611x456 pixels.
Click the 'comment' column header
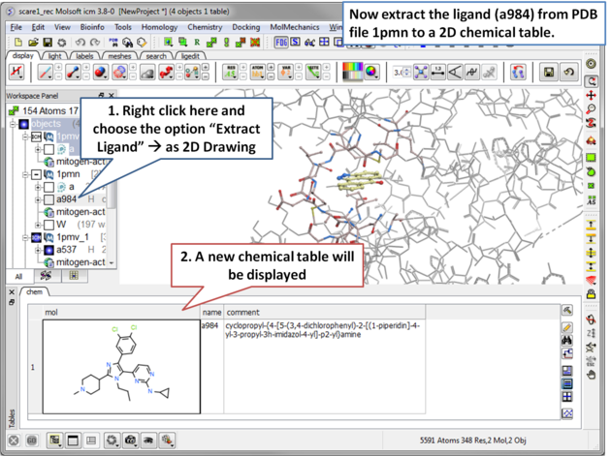point(242,313)
